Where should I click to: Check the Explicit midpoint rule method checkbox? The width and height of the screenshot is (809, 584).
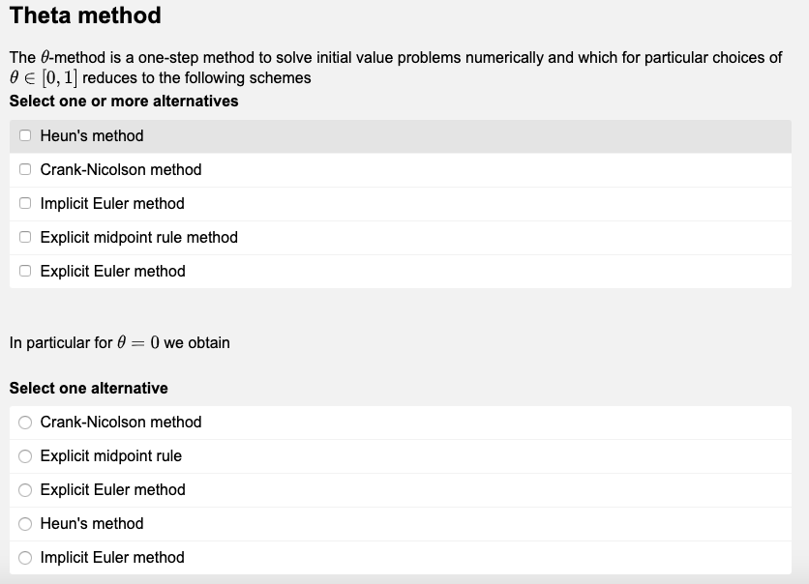coord(25,238)
